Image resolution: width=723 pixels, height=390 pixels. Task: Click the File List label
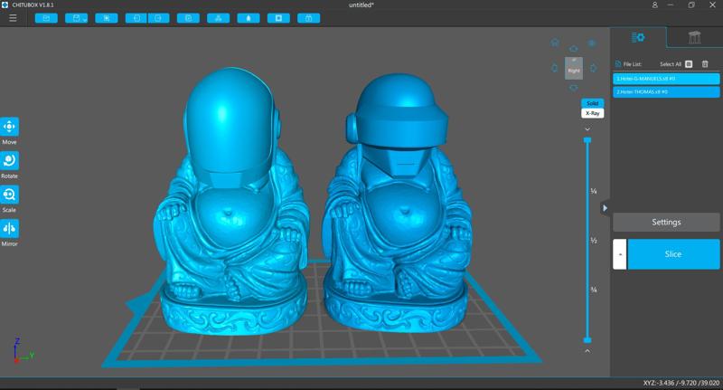(632, 64)
